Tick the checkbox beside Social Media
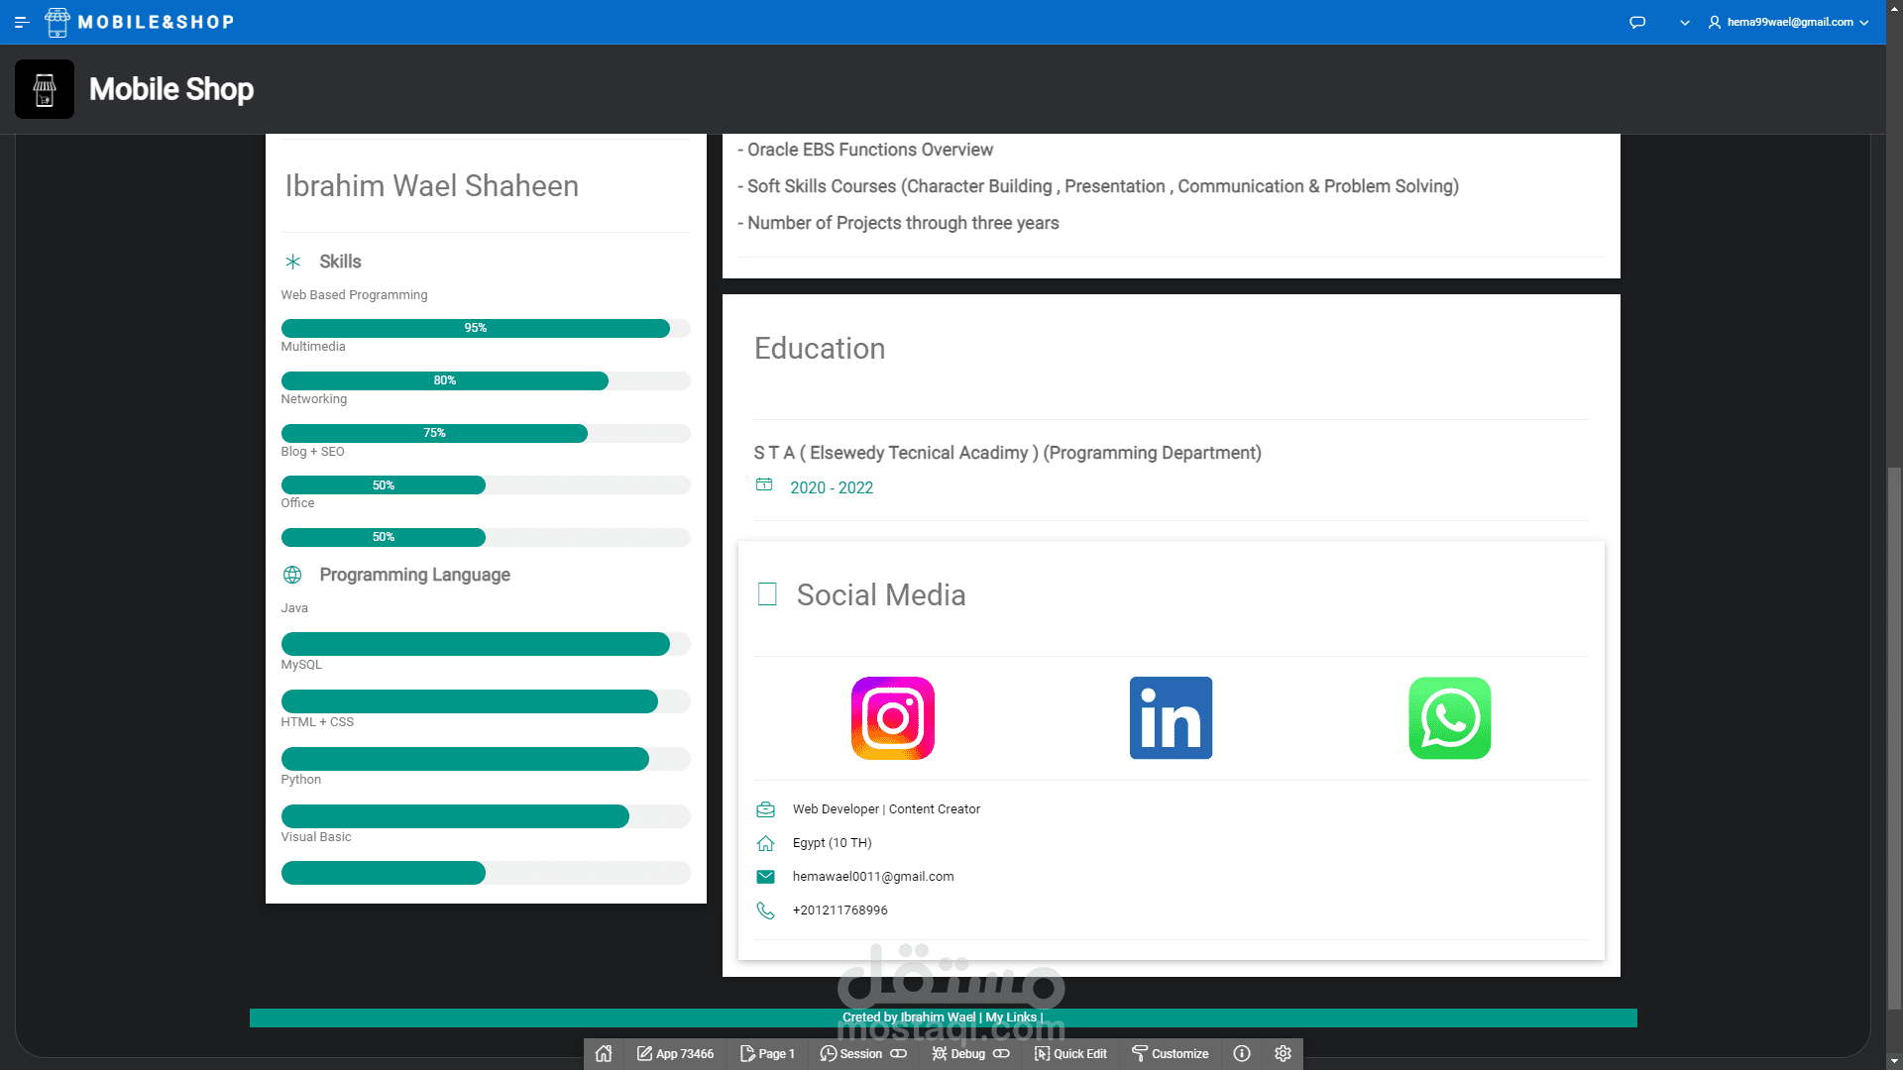Screen dimensions: 1903x1070 point(767,594)
